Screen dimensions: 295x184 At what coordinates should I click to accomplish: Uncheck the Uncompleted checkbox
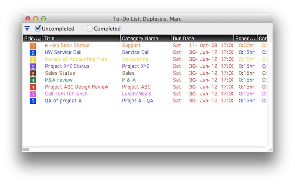[x=38, y=28]
